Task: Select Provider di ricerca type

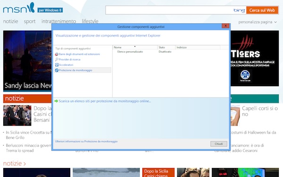Action: pyautogui.click(x=69, y=59)
